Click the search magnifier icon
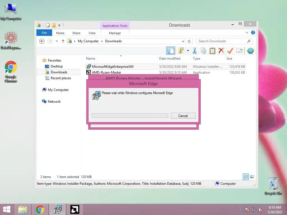 point(249,41)
